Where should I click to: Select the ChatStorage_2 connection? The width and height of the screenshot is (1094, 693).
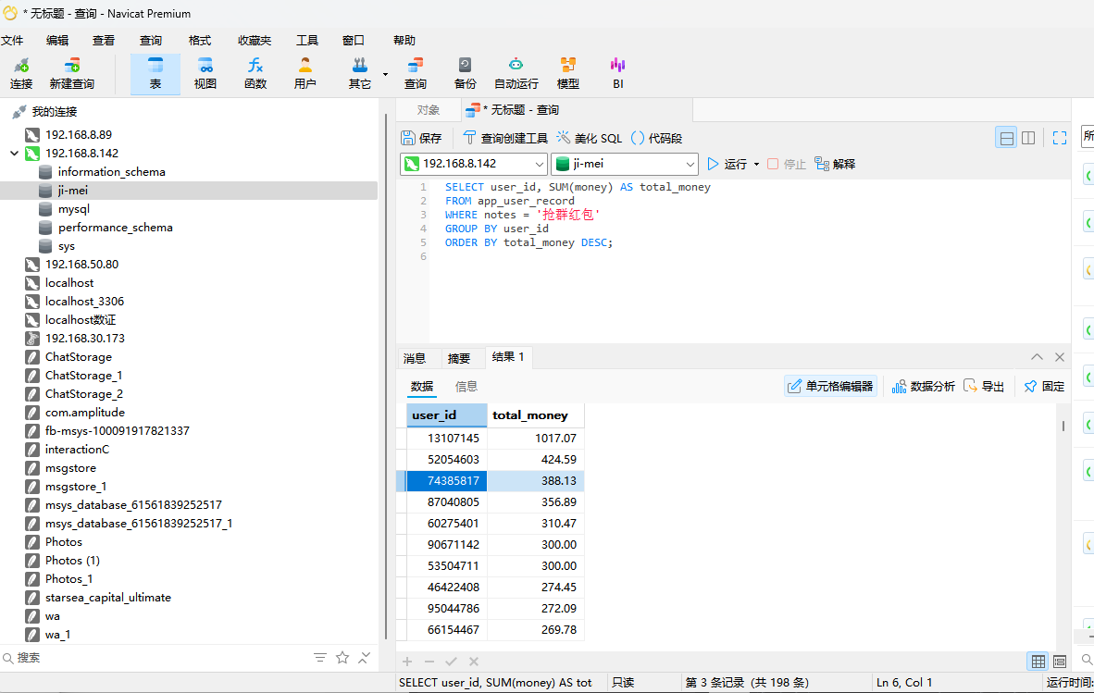click(x=83, y=394)
